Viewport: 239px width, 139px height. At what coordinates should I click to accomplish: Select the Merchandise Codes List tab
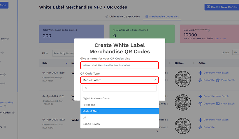[162, 17]
